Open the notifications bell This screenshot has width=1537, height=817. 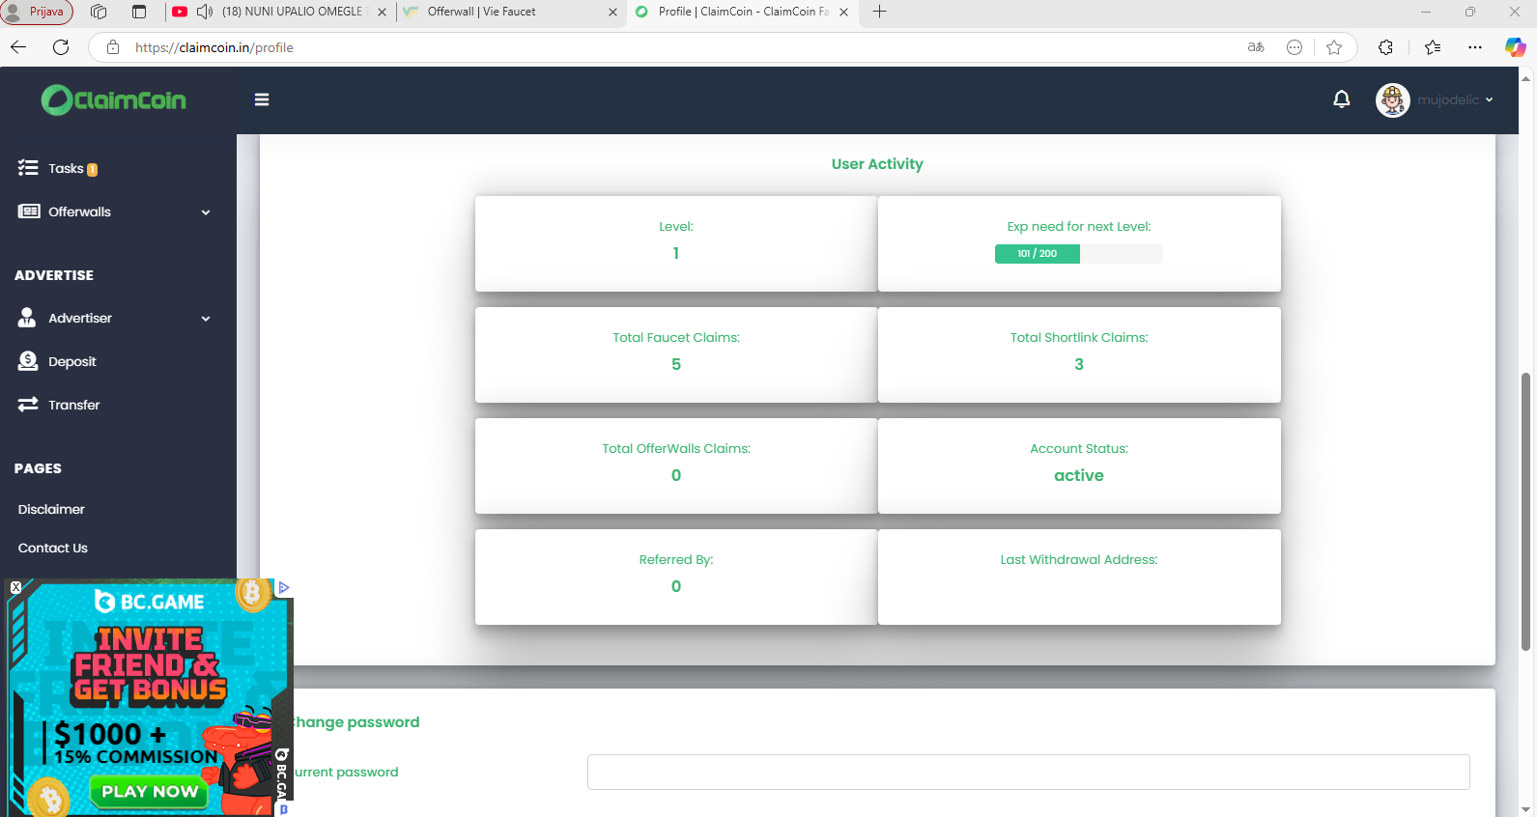pos(1342,99)
